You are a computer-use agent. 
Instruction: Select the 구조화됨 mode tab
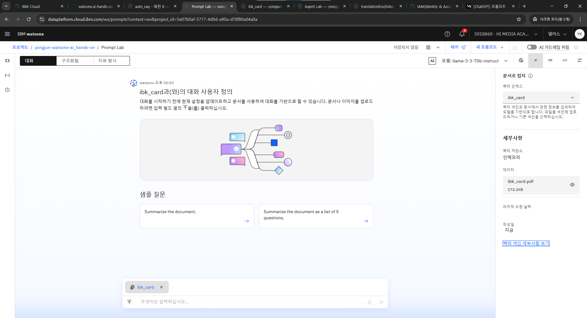coord(75,61)
